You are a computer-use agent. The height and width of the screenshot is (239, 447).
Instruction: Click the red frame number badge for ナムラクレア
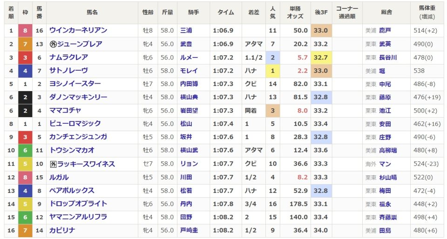click(25, 58)
